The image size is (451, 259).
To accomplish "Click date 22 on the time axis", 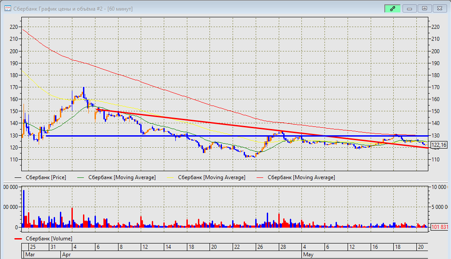I will coord(237,247).
